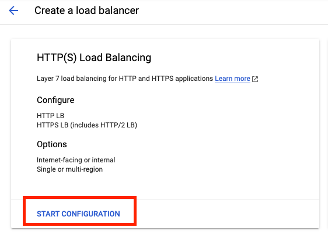Click the word Balancing in card heading
The width and height of the screenshot is (328, 238).
point(128,58)
